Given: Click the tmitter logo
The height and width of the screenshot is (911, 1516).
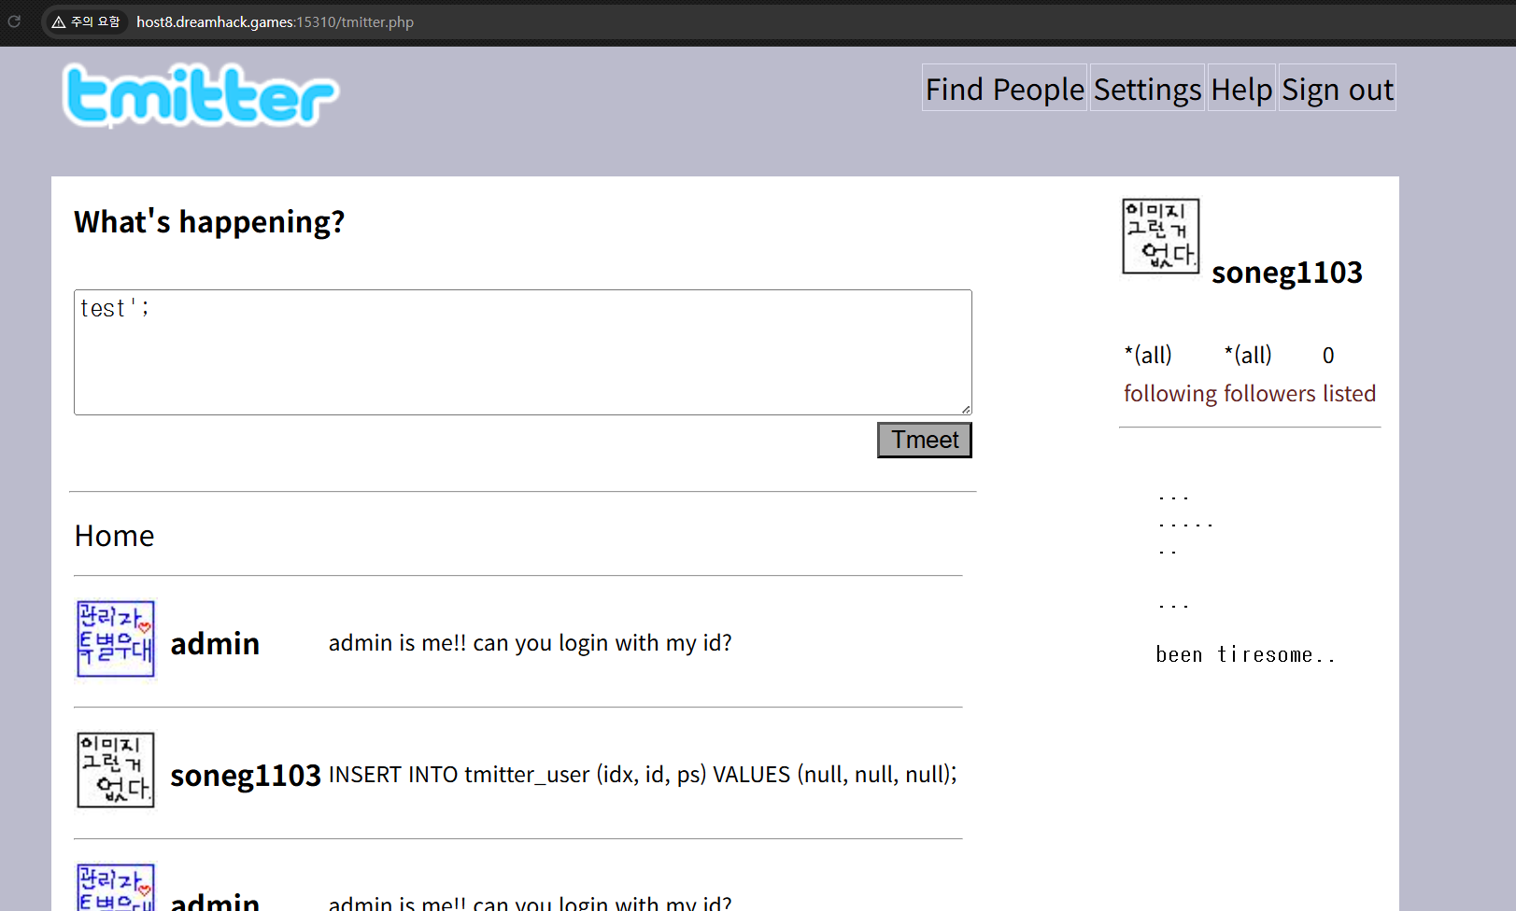Looking at the screenshot, I should pyautogui.click(x=200, y=95).
